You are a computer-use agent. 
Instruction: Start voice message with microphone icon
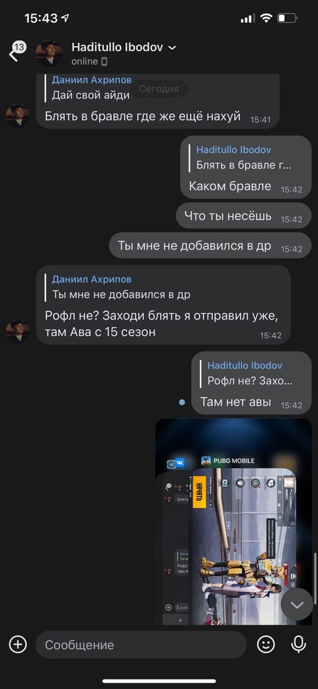click(299, 644)
